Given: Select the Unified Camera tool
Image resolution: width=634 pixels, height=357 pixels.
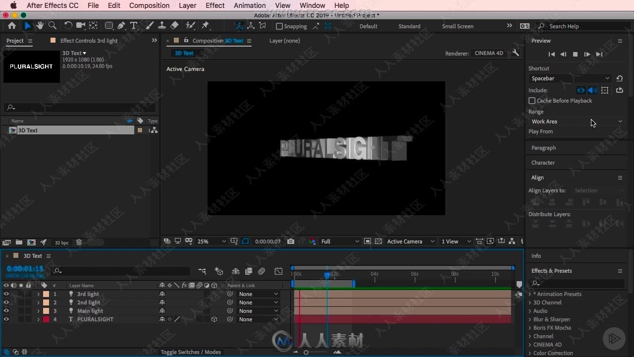Looking at the screenshot, I should [80, 26].
